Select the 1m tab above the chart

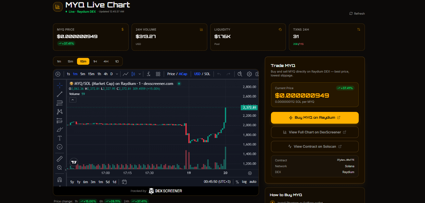tap(59, 61)
